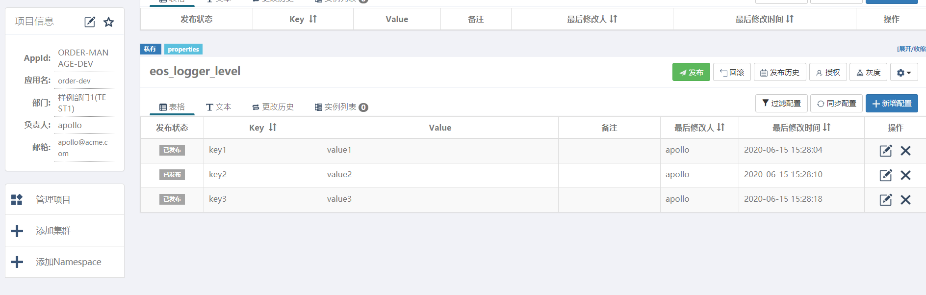Toggle 展开/收缩 for the namespace
Viewport: 926px width, 295px height.
911,49
